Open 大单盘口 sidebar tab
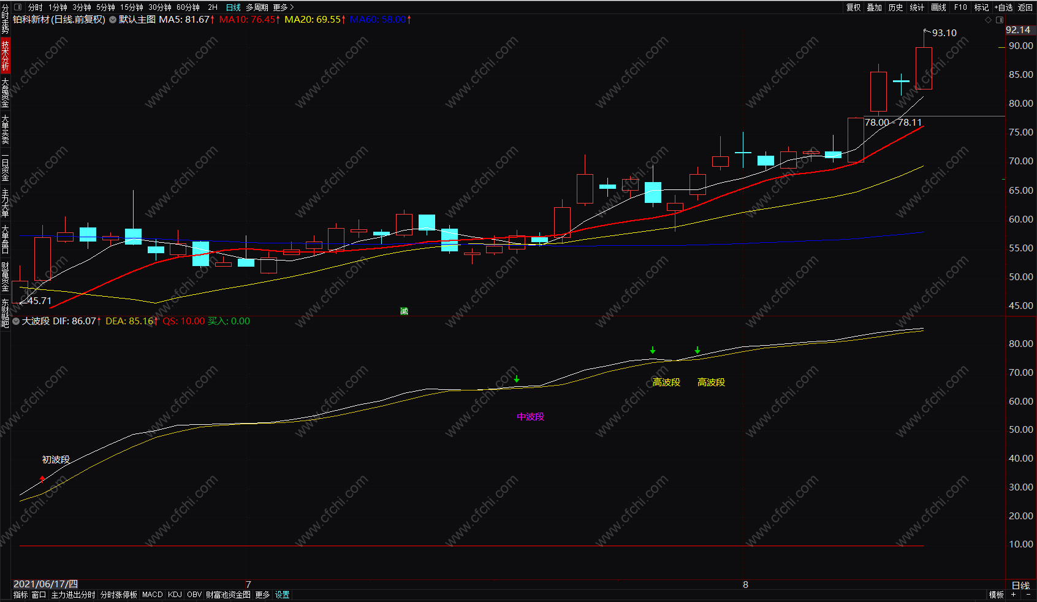The height and width of the screenshot is (602, 1037). coord(5,240)
